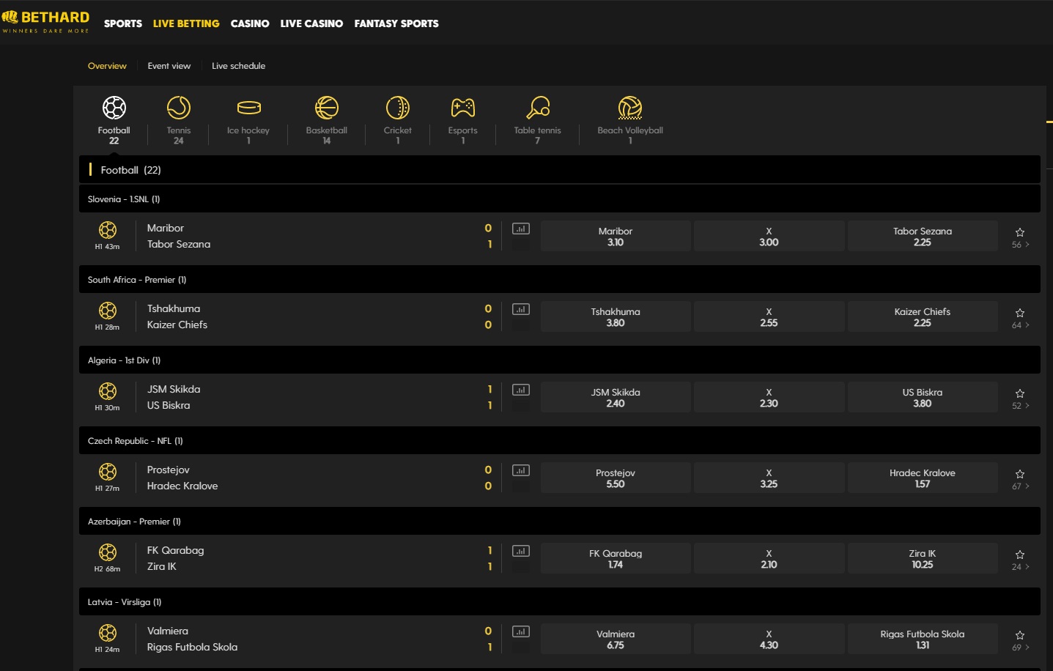Select the Beach Volleyball icon

point(630,108)
